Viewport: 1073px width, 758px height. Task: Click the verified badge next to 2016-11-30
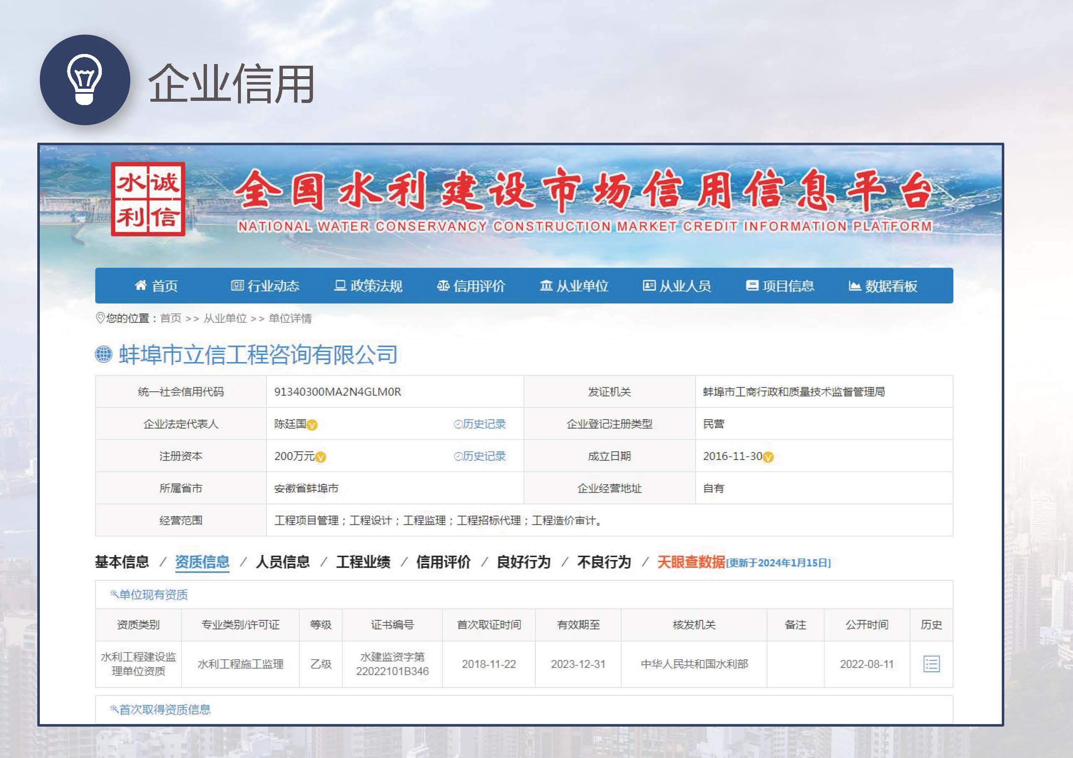pos(768,457)
